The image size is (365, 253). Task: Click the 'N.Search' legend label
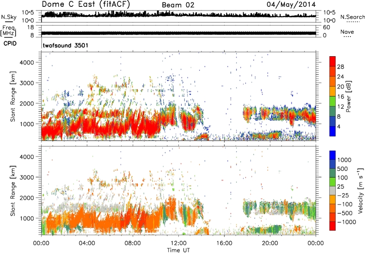(x=352, y=17)
